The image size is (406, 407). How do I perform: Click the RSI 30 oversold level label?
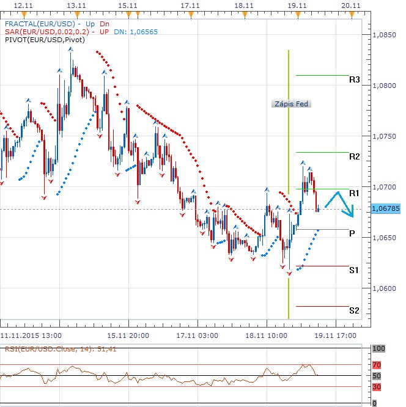tap(377, 387)
